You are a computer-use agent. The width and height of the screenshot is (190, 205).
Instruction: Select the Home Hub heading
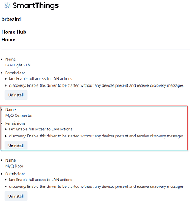[x=14, y=32]
